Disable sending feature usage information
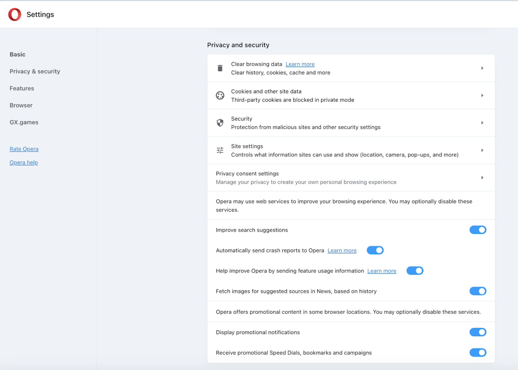The height and width of the screenshot is (370, 518). click(415, 270)
